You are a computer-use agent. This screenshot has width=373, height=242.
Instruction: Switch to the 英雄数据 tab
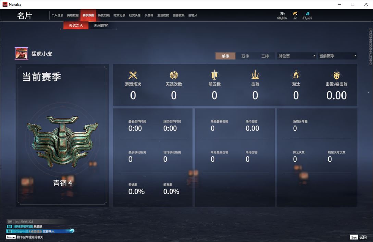pyautogui.click(x=73, y=15)
